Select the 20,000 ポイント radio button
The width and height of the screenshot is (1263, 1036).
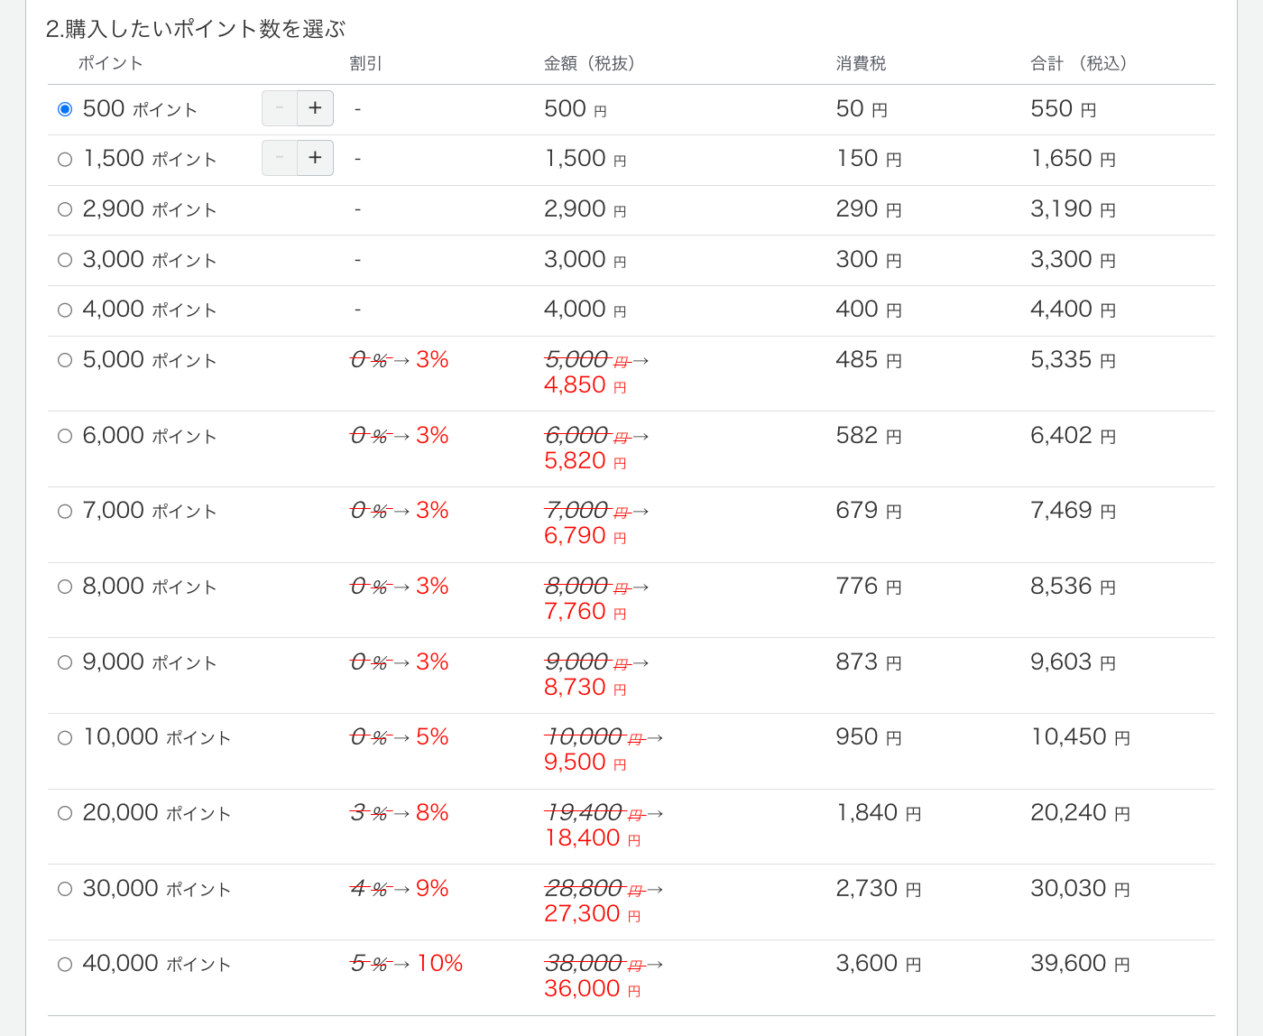pyautogui.click(x=65, y=813)
